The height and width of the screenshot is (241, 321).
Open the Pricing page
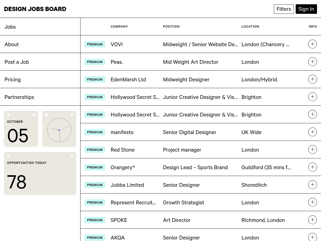coord(40,79)
